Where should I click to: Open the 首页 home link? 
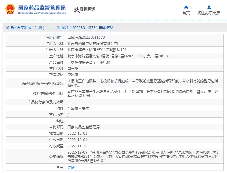(186, 13)
